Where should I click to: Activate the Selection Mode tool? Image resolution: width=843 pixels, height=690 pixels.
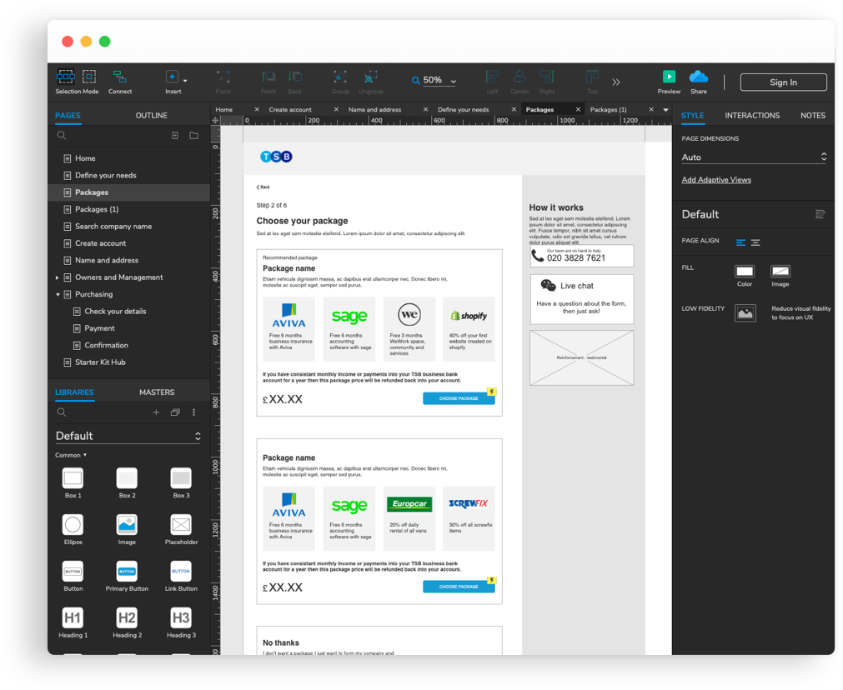(x=66, y=77)
